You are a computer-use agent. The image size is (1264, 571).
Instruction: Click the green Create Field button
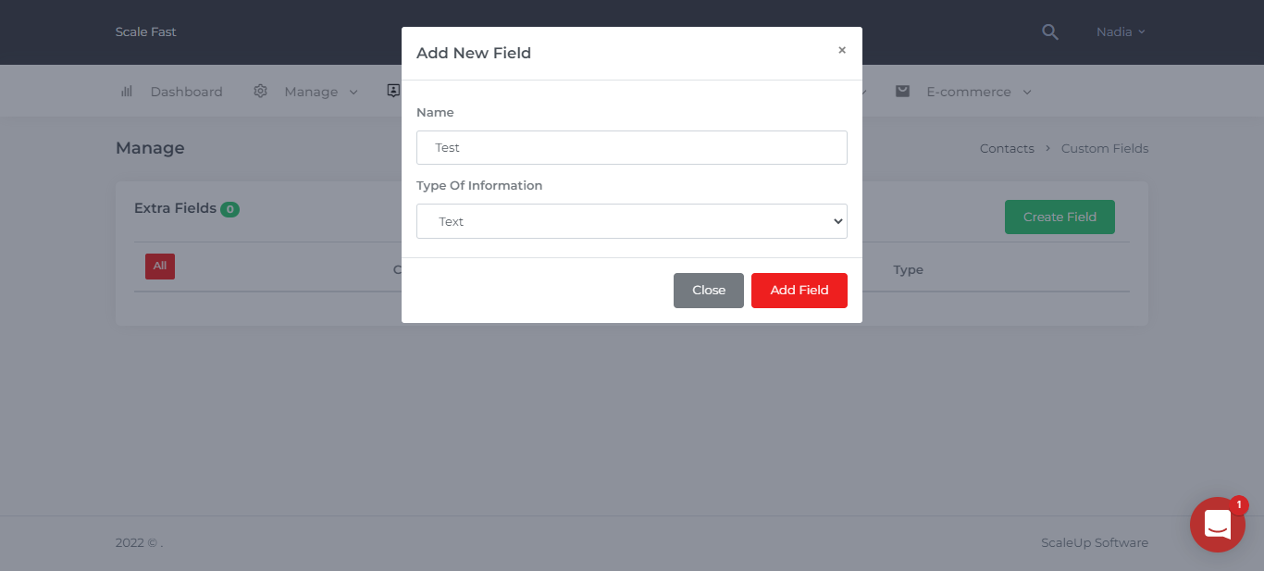(x=1060, y=217)
